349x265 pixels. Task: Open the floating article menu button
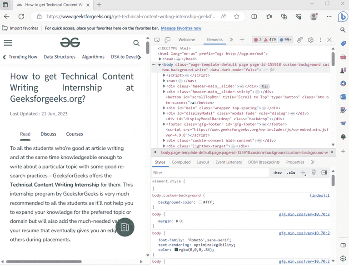pos(125,227)
